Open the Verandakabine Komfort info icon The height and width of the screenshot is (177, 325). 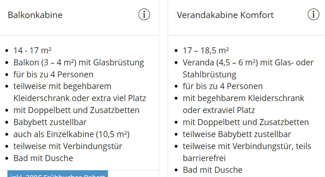pyautogui.click(x=313, y=14)
